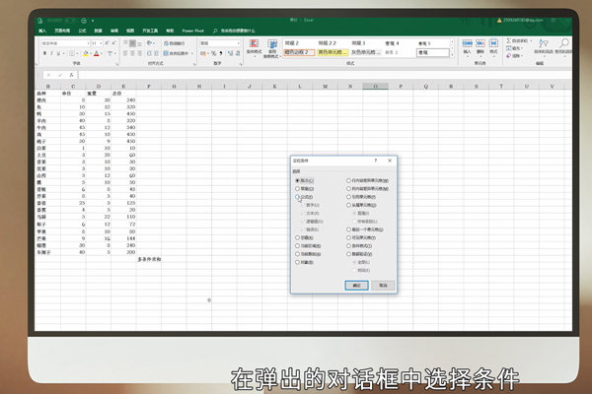Choose the 可见单元格 radio option
Viewport: 592px width, 394px height.
tap(349, 237)
